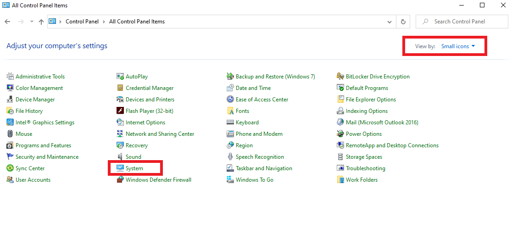Open the Intel Graphics Settings icon
The height and width of the screenshot is (234, 512).
tap(10, 123)
